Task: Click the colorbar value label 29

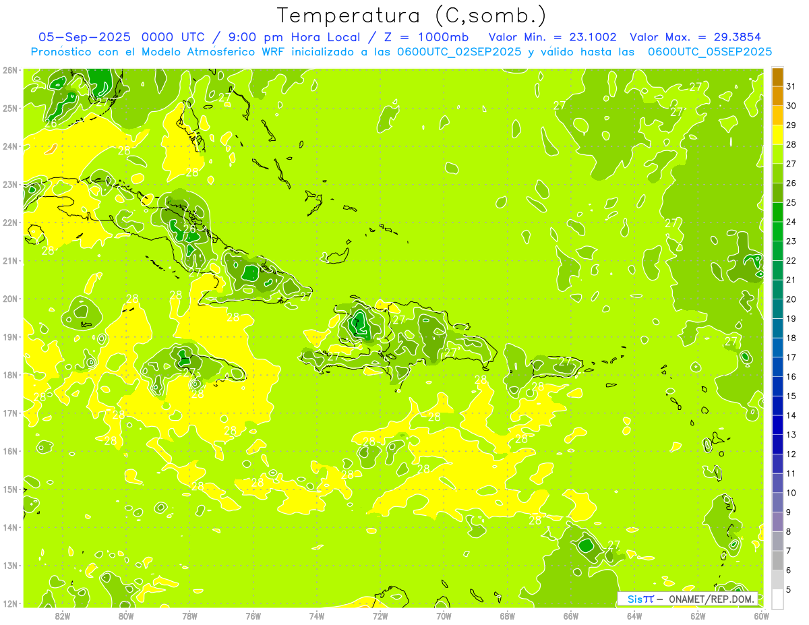Action: 791,125
